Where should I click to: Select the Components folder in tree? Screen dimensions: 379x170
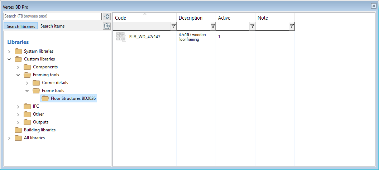pos(45,67)
